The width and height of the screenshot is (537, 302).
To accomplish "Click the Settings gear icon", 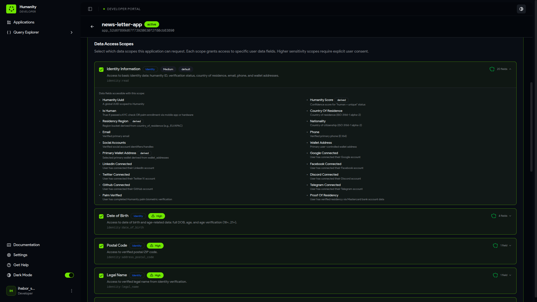I will (9, 255).
